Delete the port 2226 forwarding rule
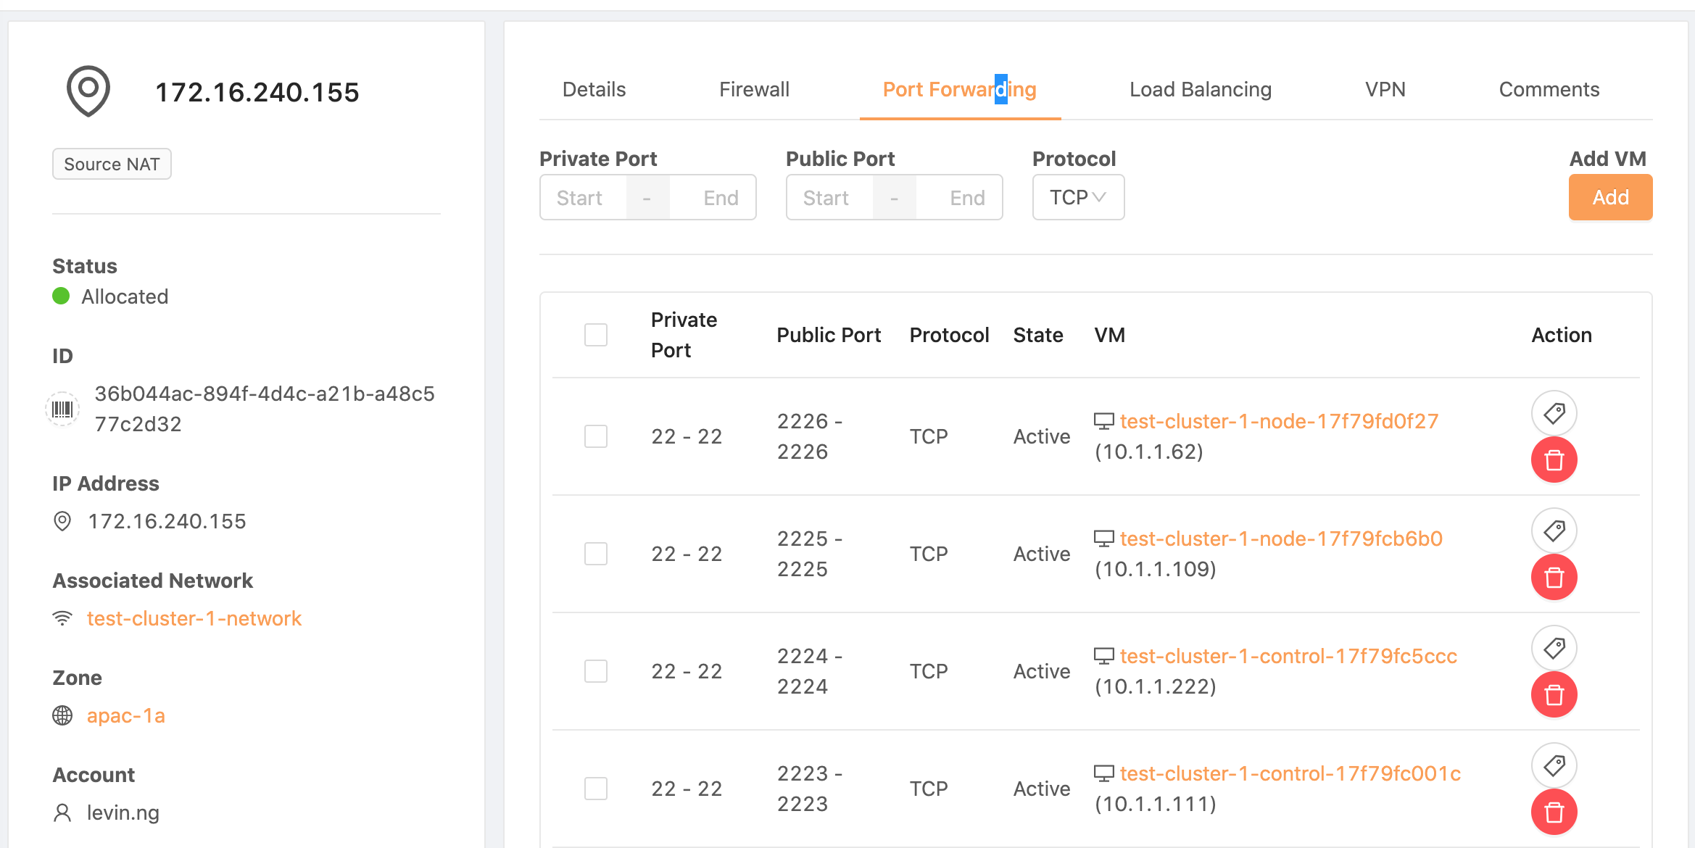This screenshot has width=1695, height=848. (1554, 460)
